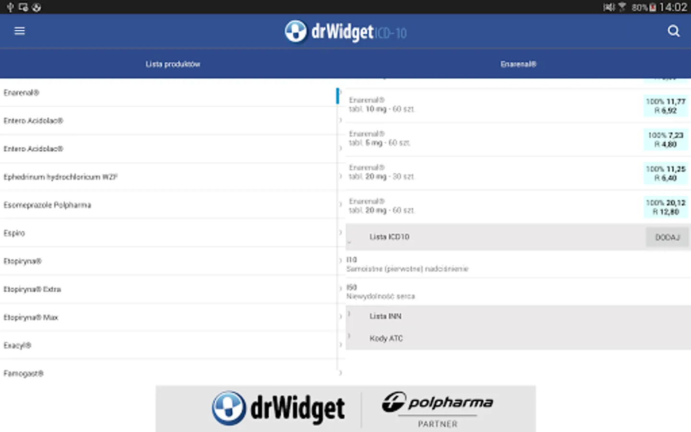Viewport: 691px width, 432px height.
Task: Tap drWidget logo in bottom banner
Action: coord(278,408)
